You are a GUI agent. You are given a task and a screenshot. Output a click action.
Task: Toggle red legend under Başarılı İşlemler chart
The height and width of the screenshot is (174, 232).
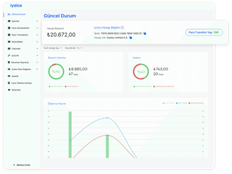pos(72,86)
